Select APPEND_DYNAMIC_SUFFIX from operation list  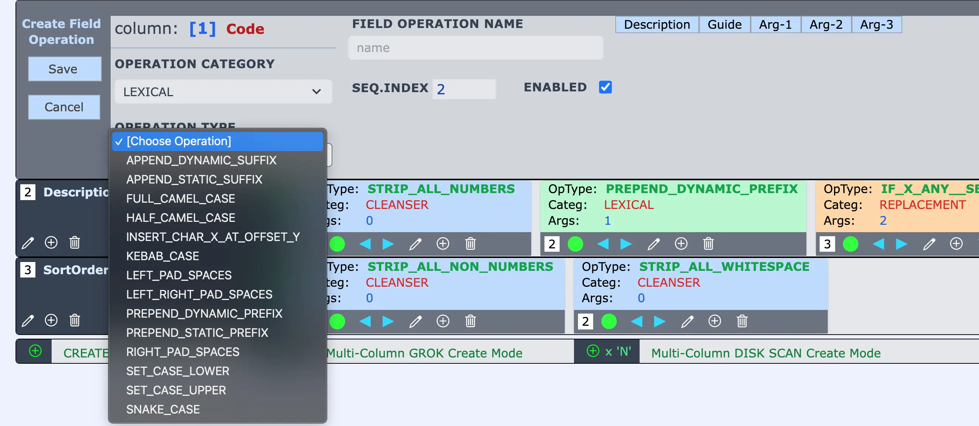(x=217, y=160)
